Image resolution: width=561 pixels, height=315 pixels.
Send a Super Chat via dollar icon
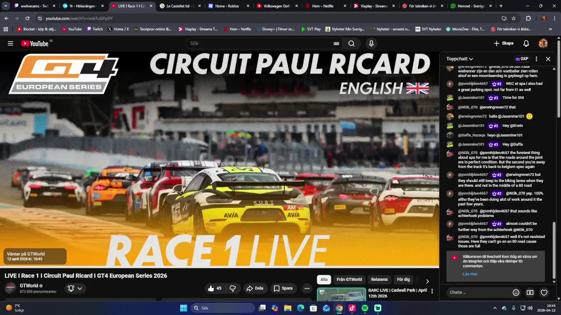coord(530,292)
